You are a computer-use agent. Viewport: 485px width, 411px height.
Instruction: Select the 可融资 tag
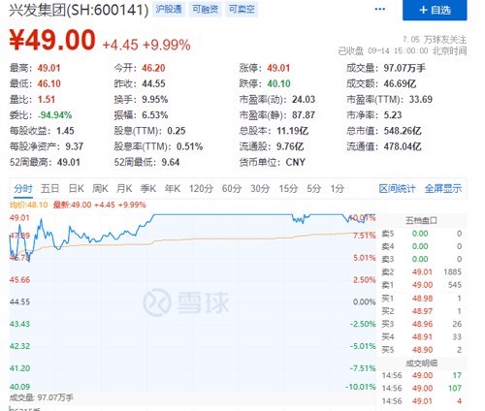206,9
